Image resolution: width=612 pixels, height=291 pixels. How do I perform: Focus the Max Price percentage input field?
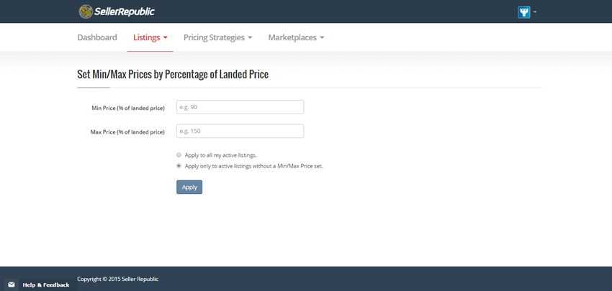[240, 131]
